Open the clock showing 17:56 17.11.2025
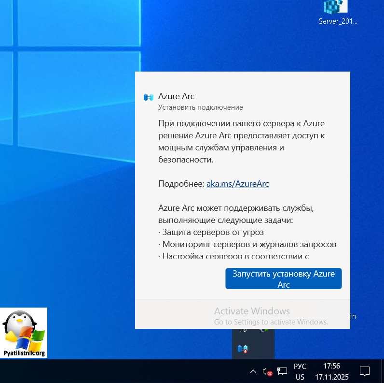Screen dimensions: 384x383 pos(331,371)
